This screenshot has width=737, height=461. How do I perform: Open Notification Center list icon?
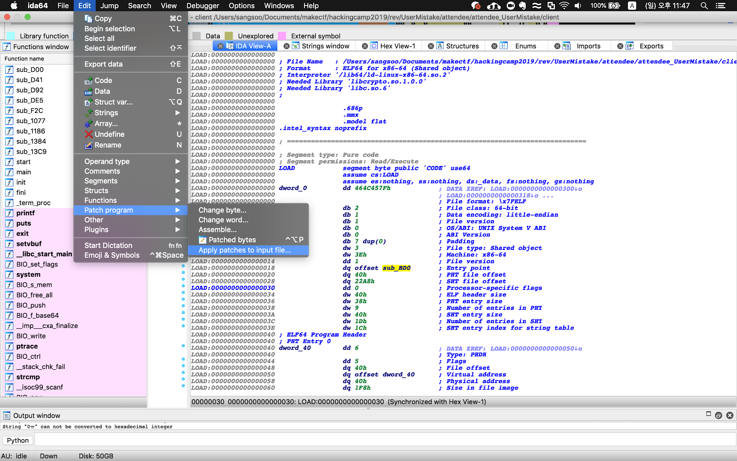click(x=720, y=6)
